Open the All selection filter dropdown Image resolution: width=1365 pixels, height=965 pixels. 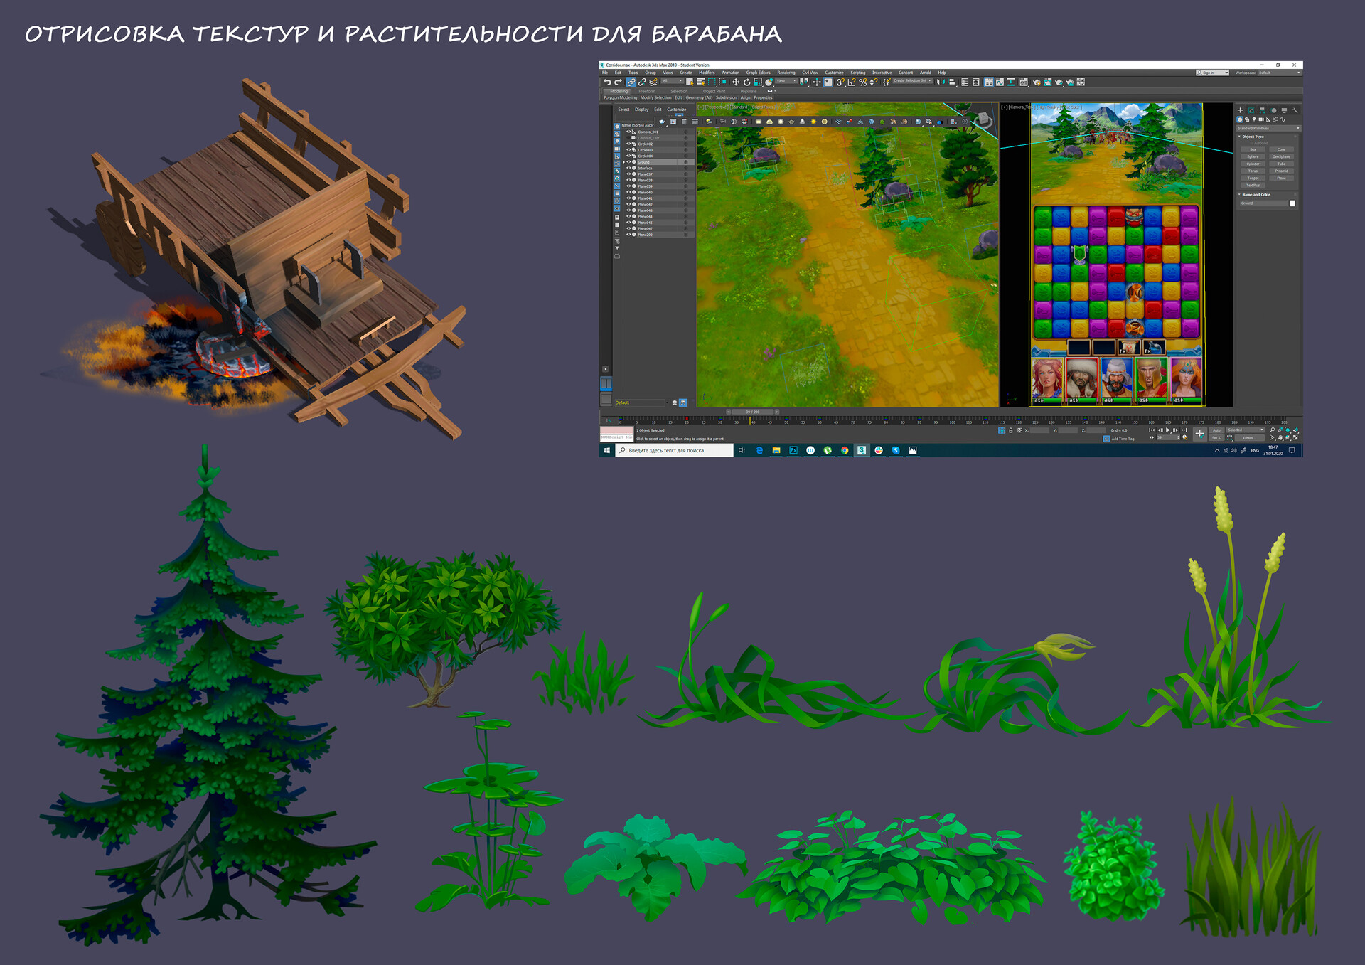click(x=672, y=80)
